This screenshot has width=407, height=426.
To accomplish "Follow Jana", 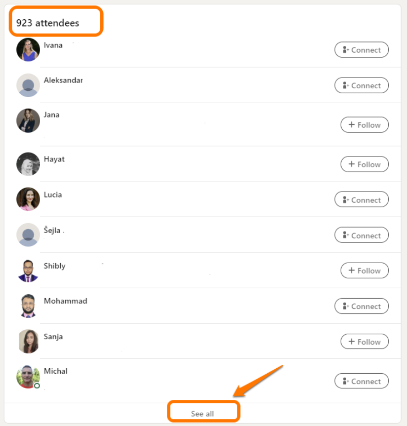I will click(365, 125).
